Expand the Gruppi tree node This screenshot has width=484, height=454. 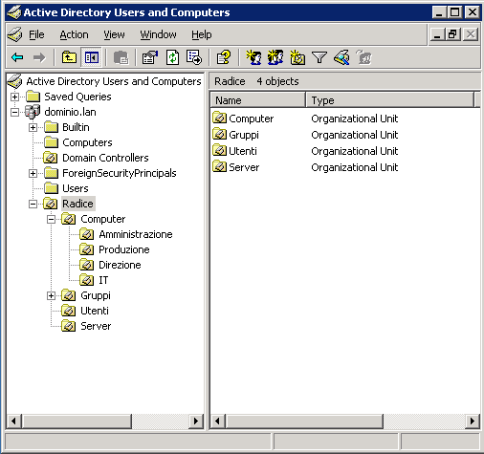[51, 295]
